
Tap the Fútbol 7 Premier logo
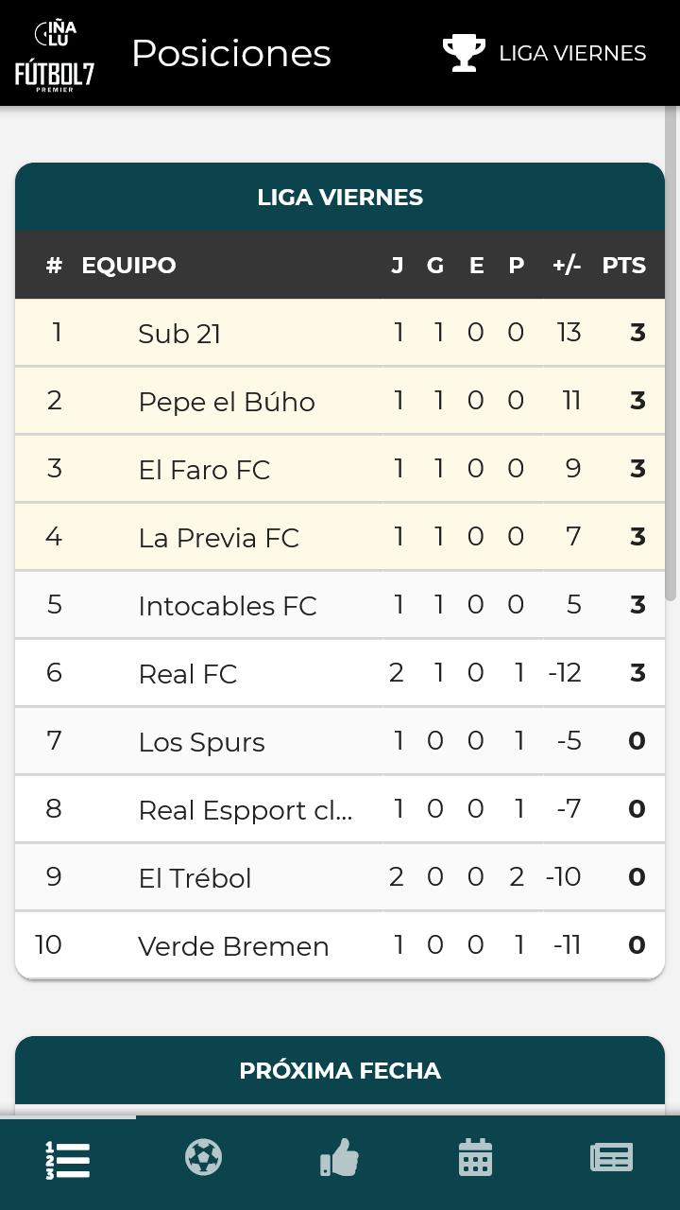55,56
